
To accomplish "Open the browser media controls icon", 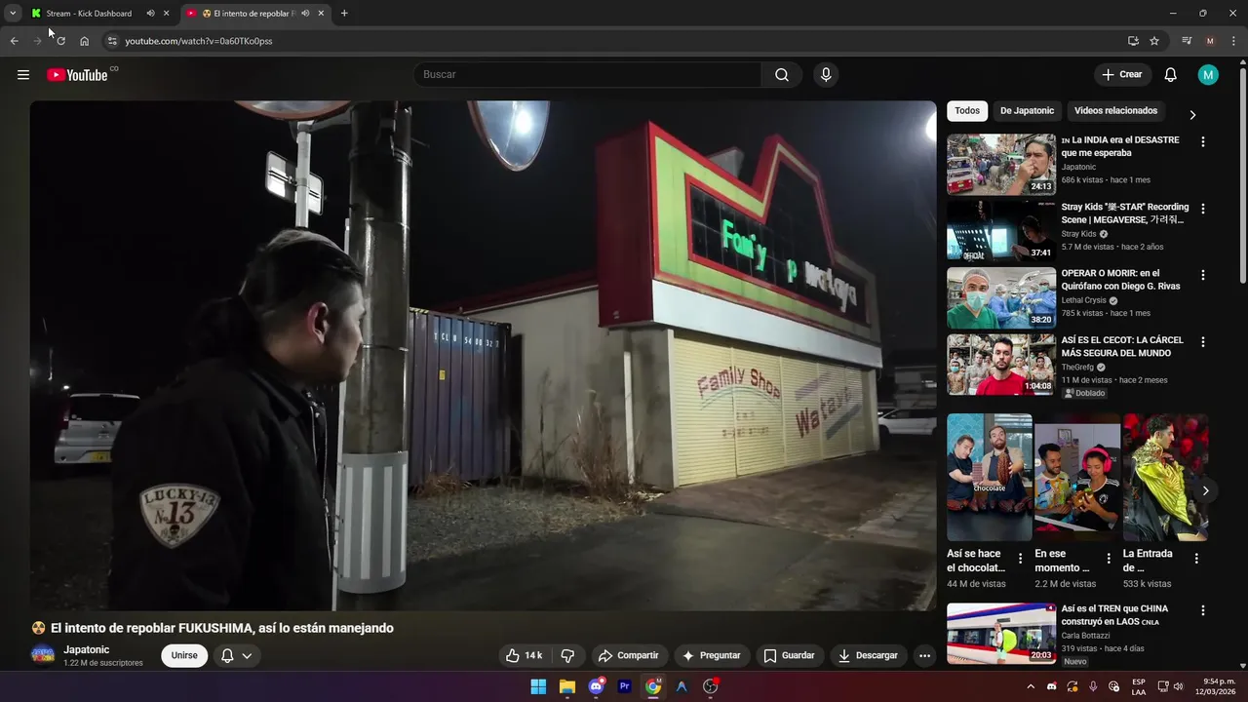I will point(1187,41).
